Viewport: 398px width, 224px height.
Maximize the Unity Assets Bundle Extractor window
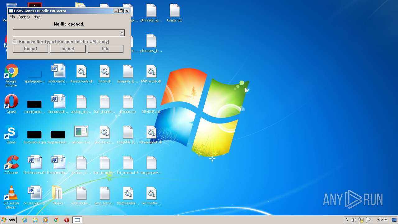[x=121, y=11]
